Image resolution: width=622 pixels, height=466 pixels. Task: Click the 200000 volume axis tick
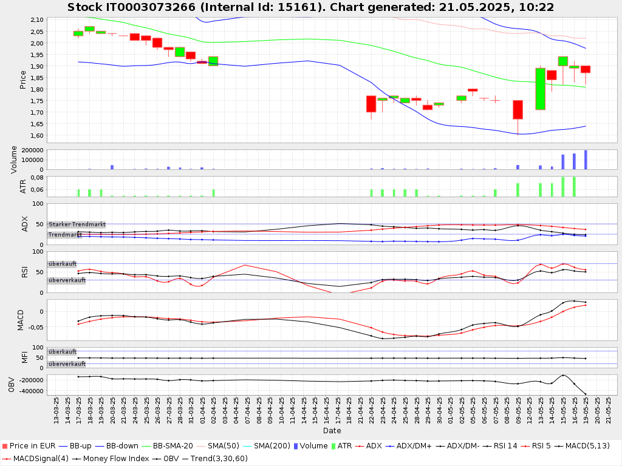(x=33, y=150)
